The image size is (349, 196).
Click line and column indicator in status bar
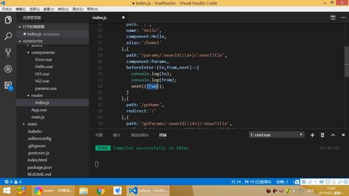click(251, 182)
